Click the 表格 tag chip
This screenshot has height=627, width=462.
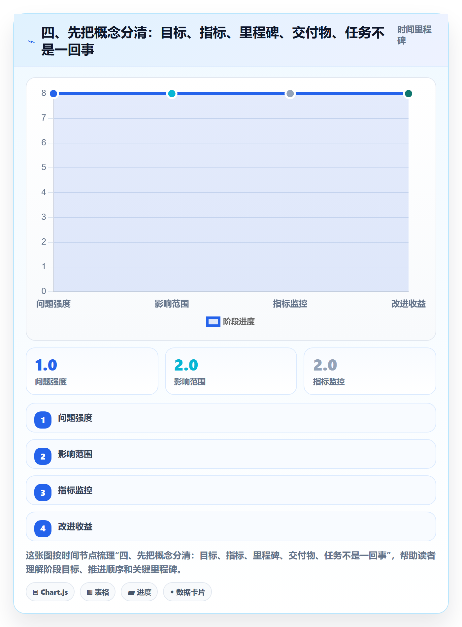[98, 592]
